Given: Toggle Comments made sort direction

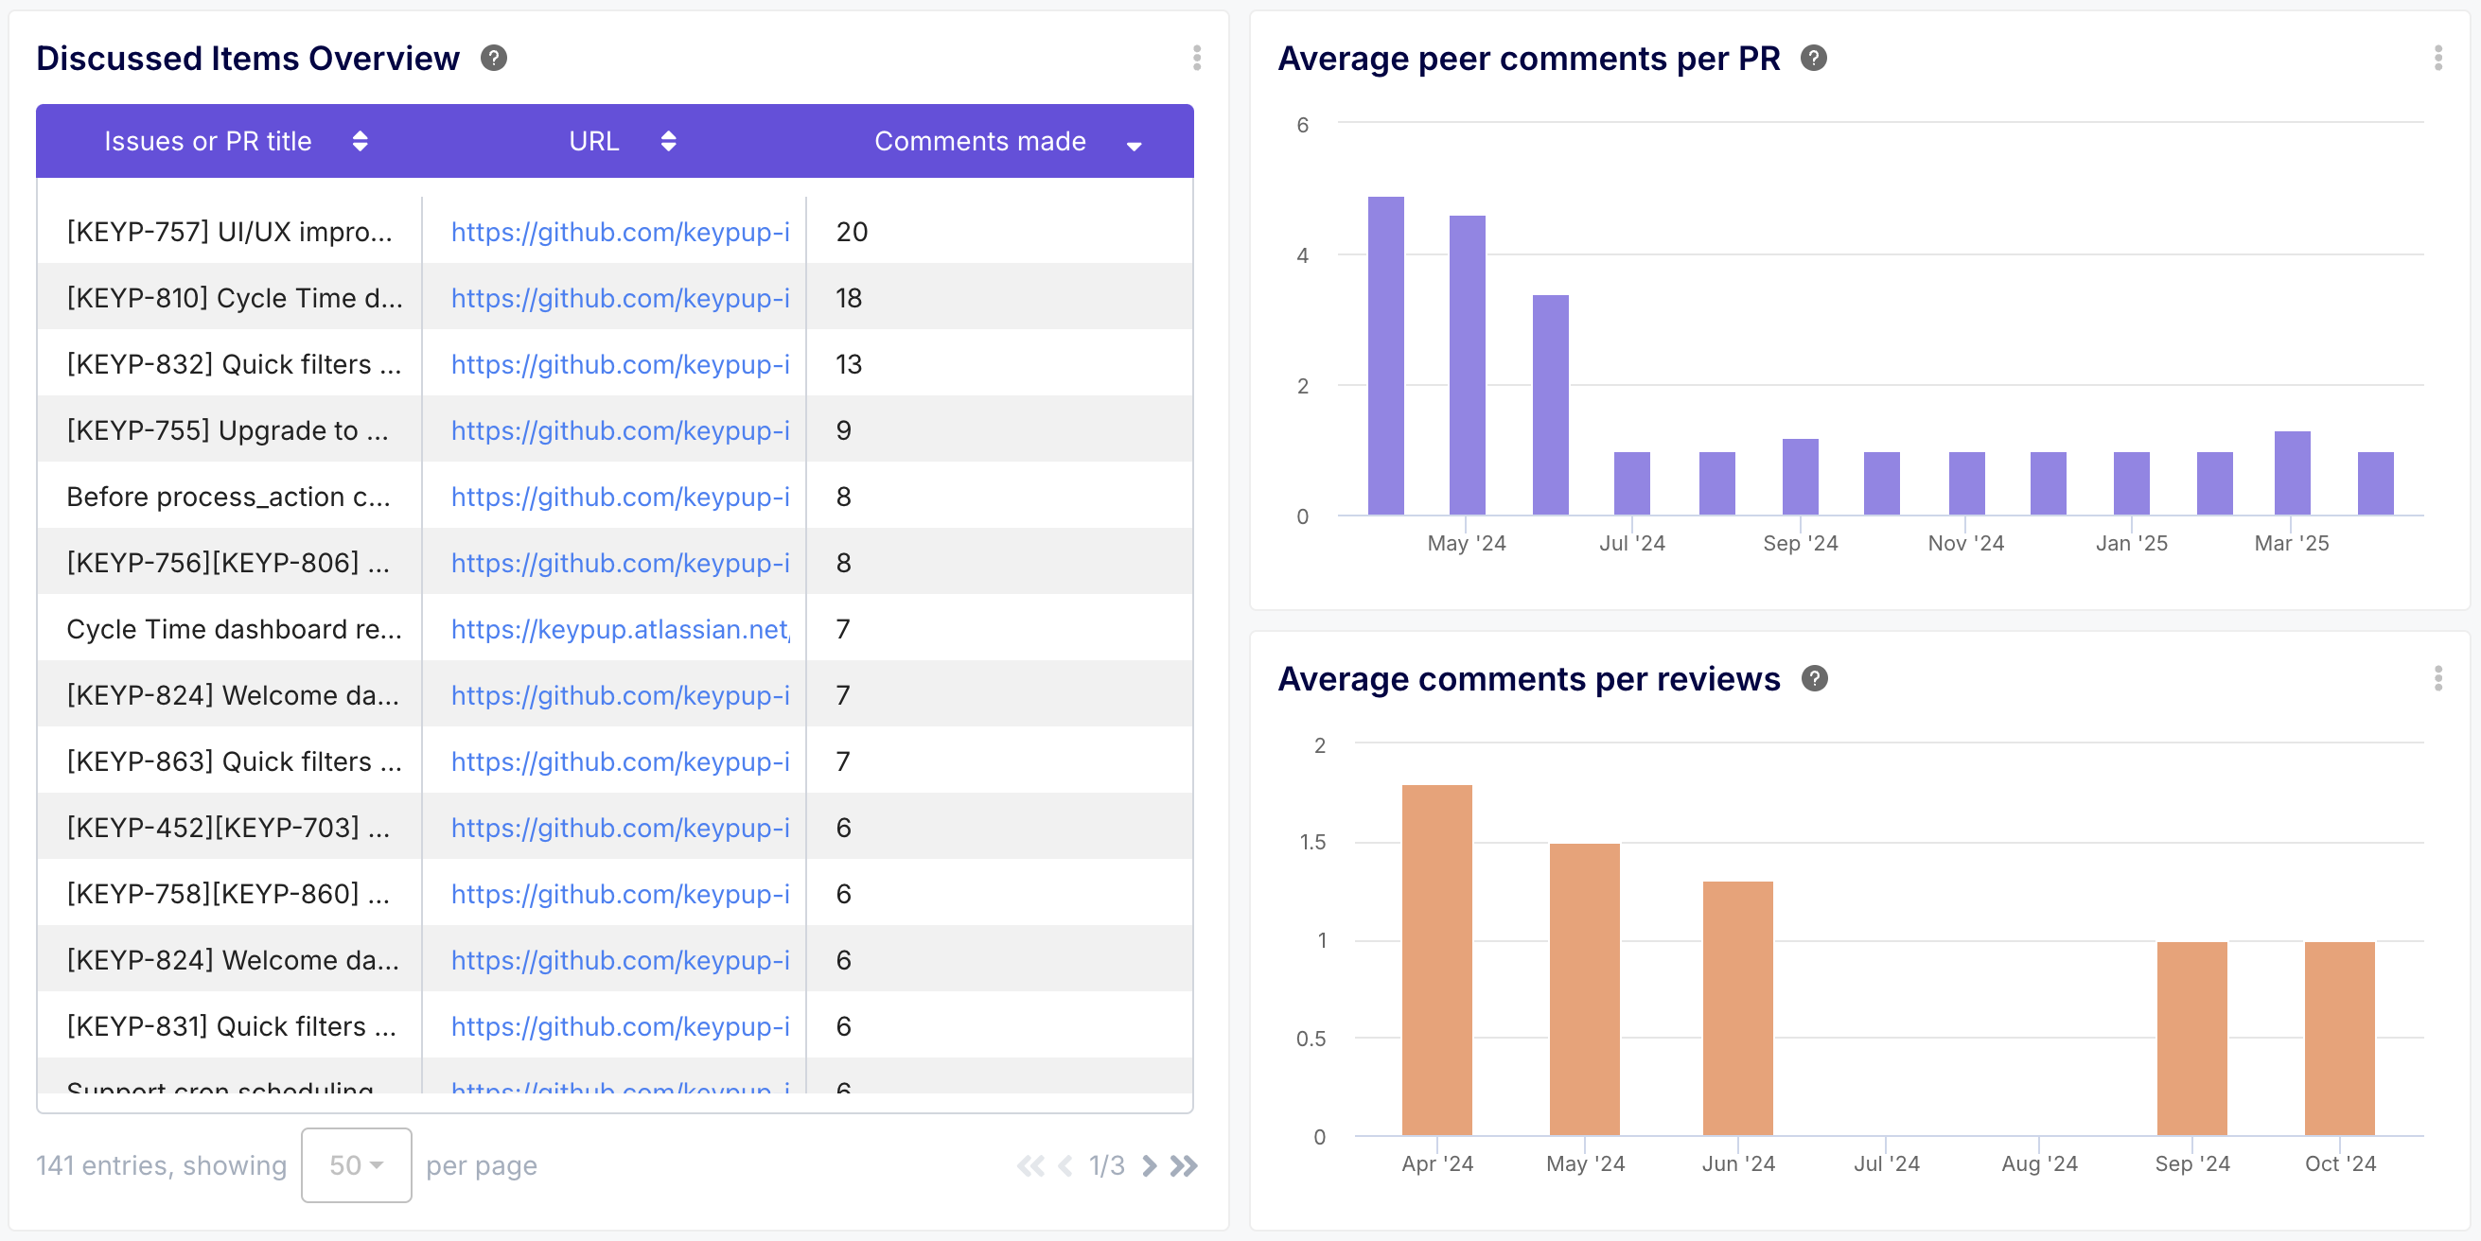Looking at the screenshot, I should click(x=1134, y=145).
